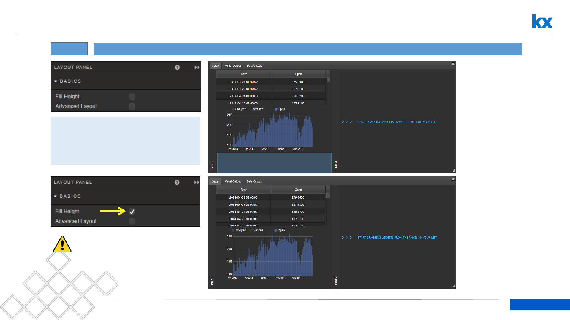
Task: Uncheck the checked Fill Height checkbox
Action: click(132, 212)
